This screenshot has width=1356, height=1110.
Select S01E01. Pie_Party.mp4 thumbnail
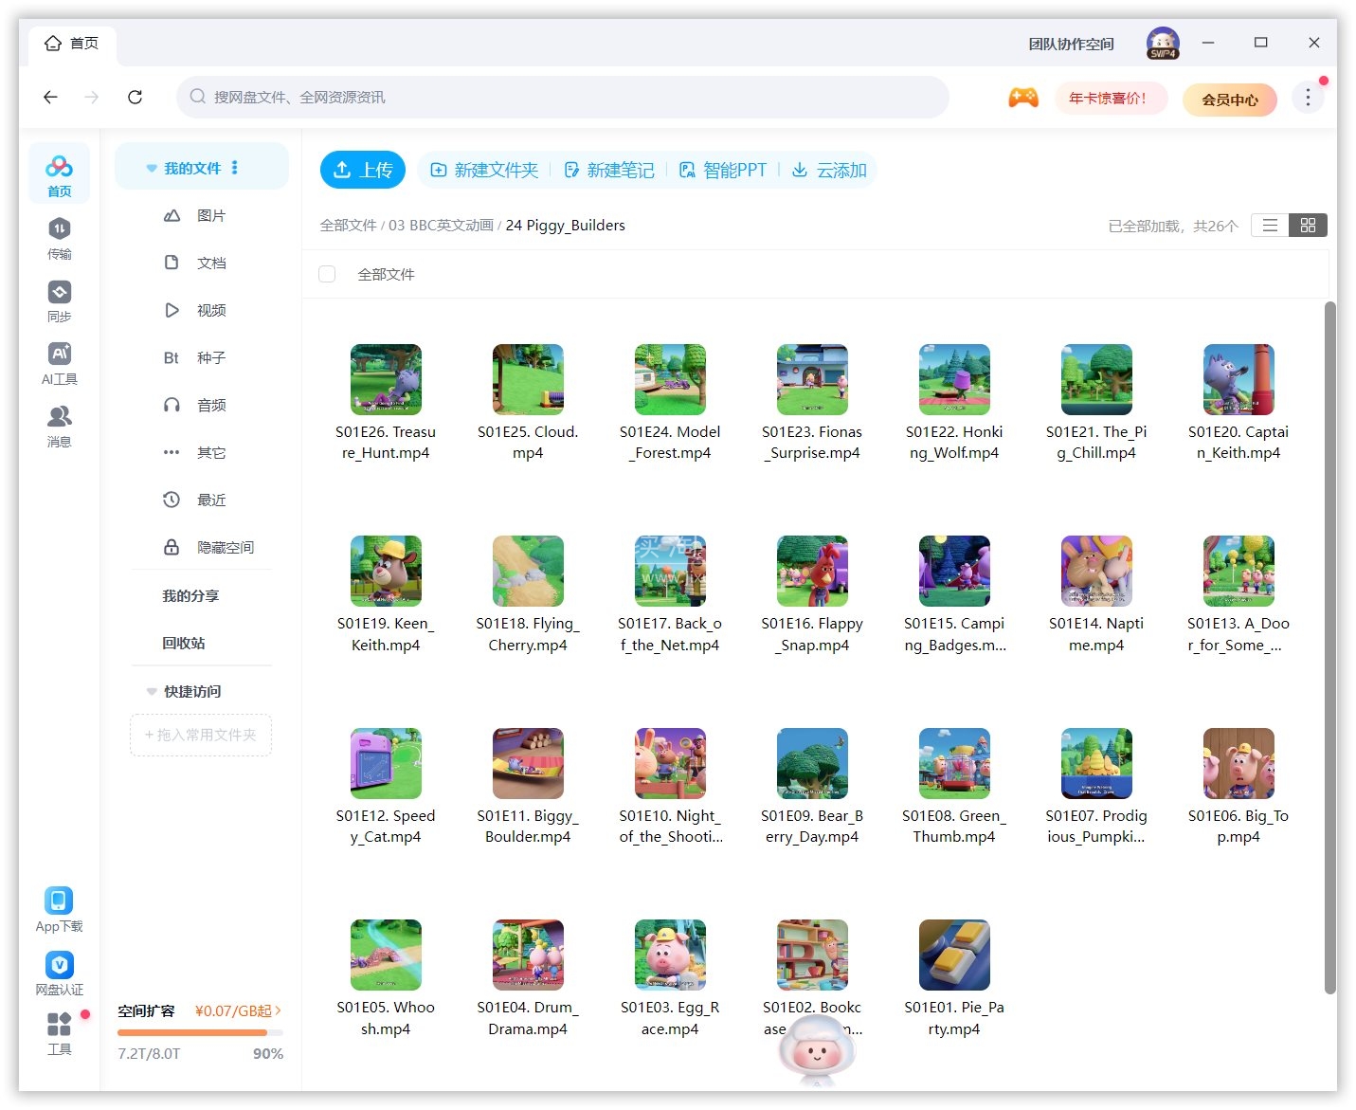(x=954, y=955)
